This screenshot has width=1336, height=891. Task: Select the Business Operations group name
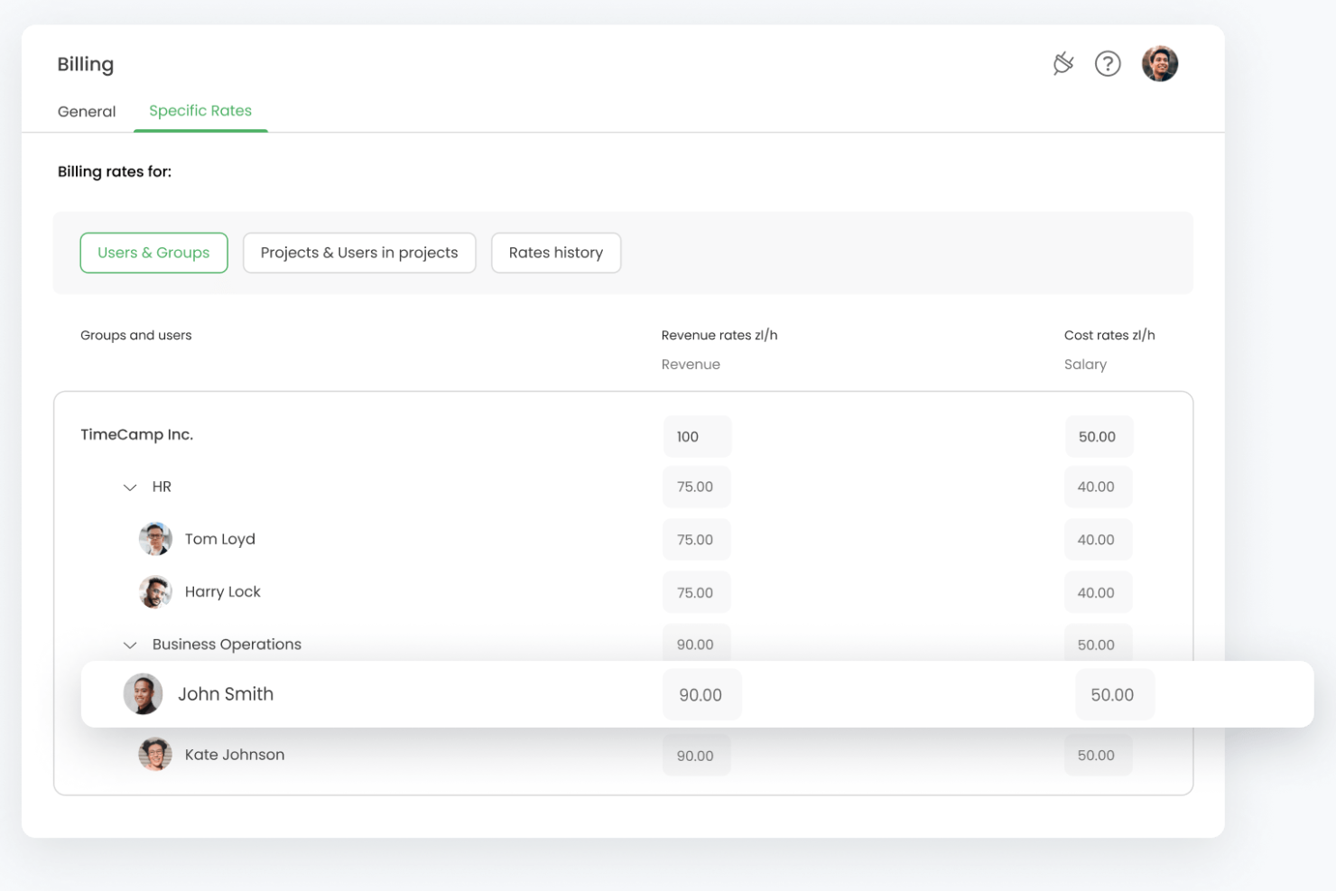point(227,645)
